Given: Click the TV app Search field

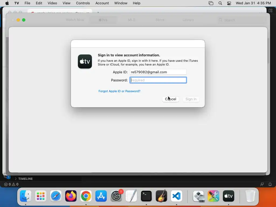Looking at the screenshot, I should (241, 20).
